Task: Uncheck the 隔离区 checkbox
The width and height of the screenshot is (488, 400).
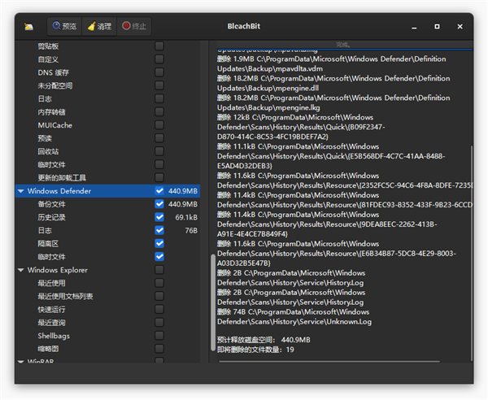Action: [x=159, y=244]
